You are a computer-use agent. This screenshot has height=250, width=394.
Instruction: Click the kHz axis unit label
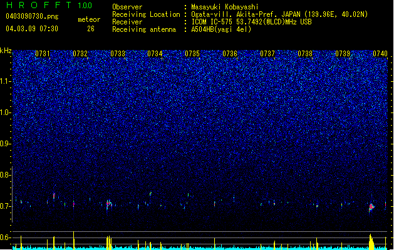6,51
